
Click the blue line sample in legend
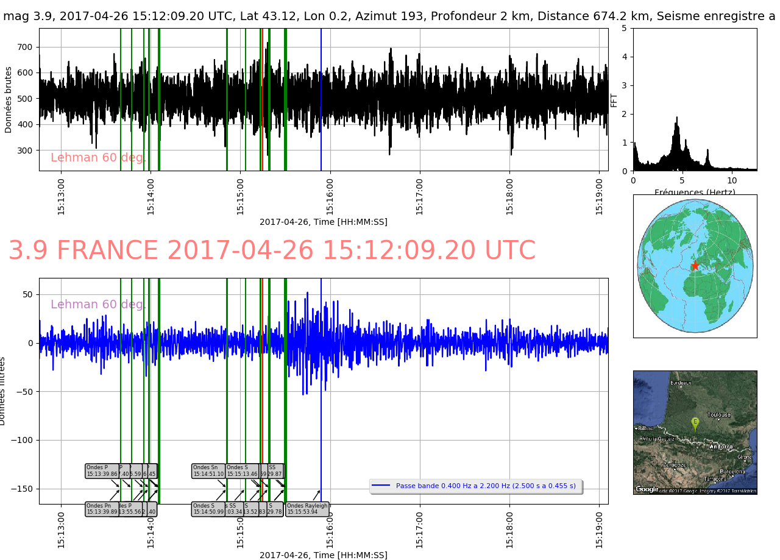pos(381,486)
